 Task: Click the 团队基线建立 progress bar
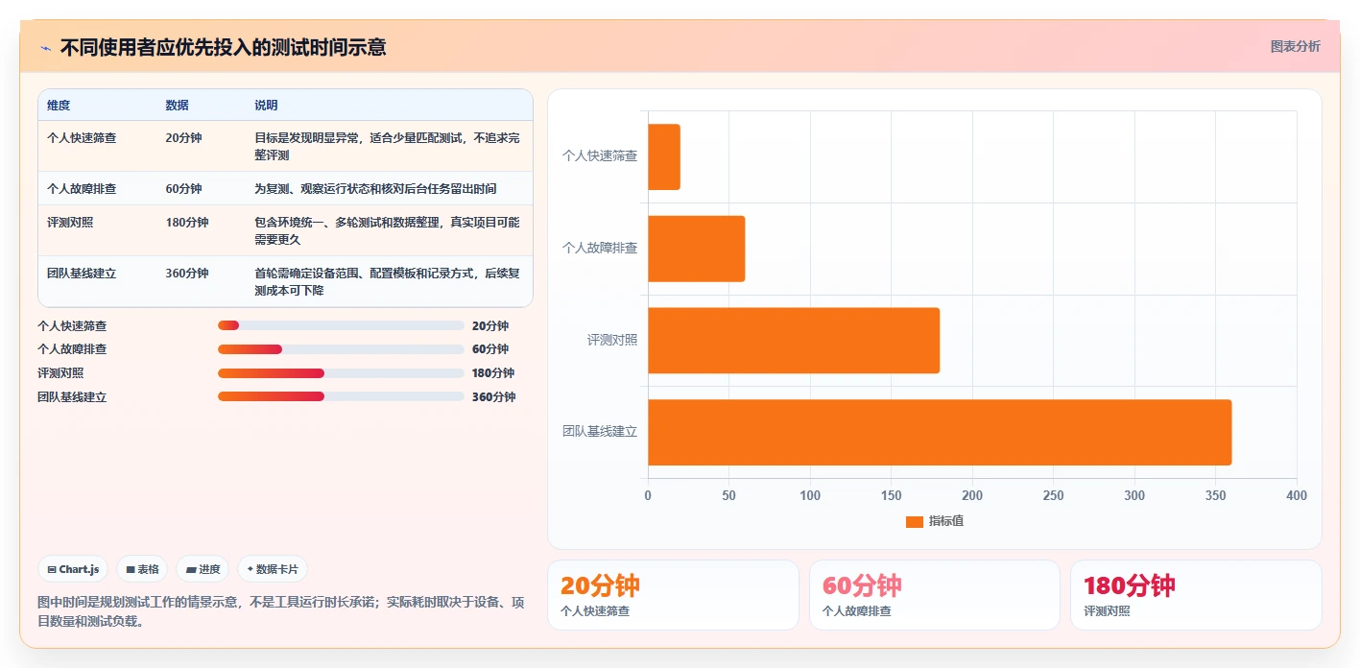(x=341, y=396)
